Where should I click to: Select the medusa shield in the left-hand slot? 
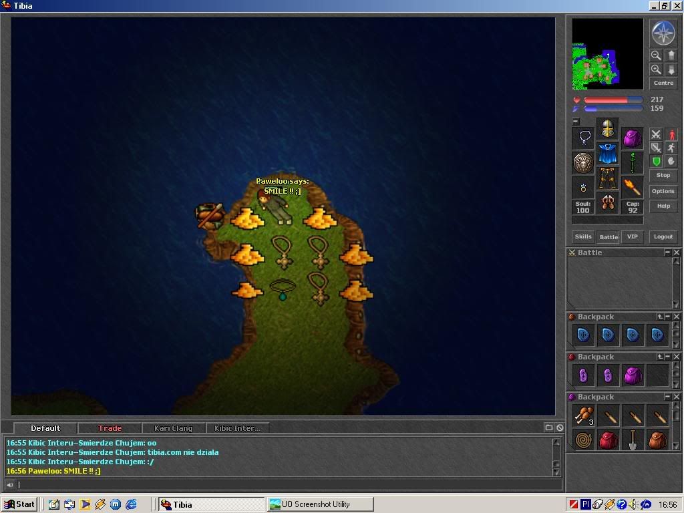coord(584,163)
